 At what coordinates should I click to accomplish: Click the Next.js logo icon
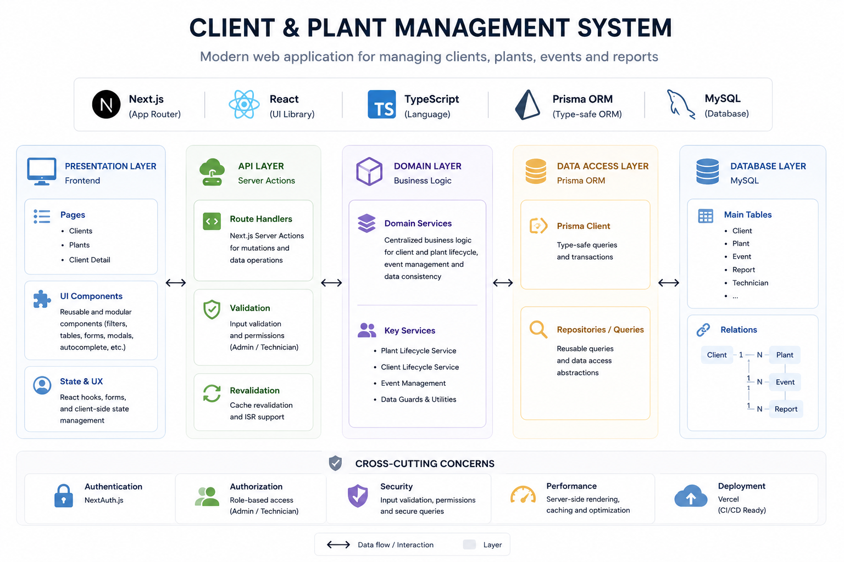pyautogui.click(x=106, y=104)
